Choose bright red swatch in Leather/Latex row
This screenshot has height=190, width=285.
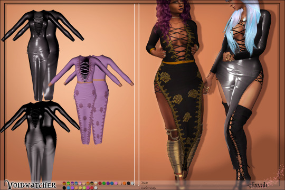coord(92,188)
